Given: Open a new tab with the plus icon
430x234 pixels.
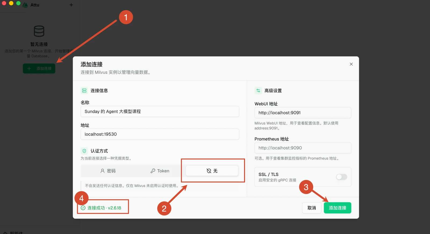Looking at the screenshot, I should [x=71, y=5].
